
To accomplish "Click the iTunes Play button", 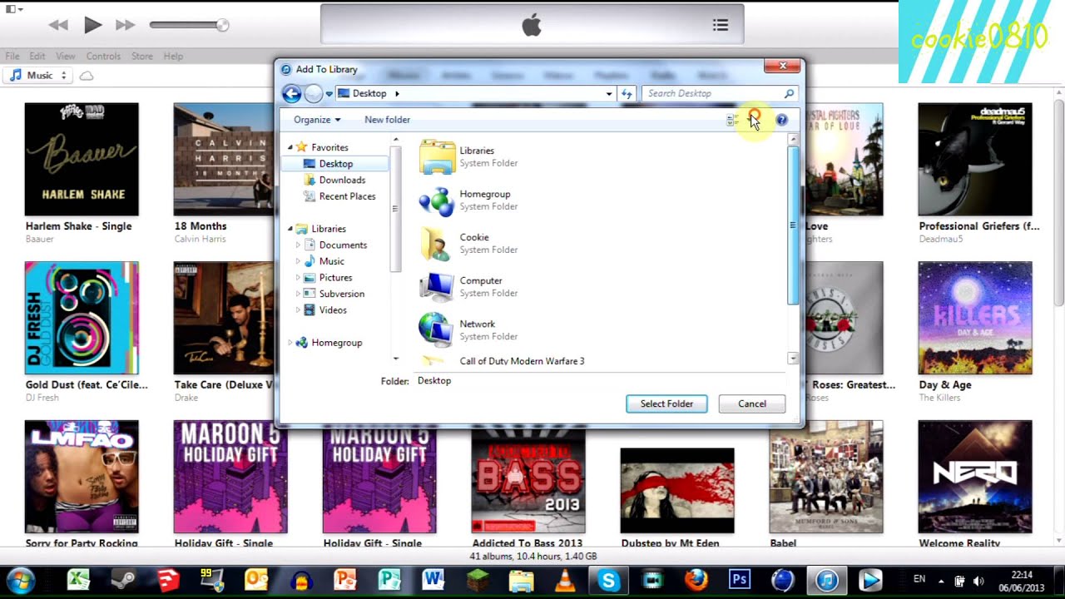I will click(92, 25).
